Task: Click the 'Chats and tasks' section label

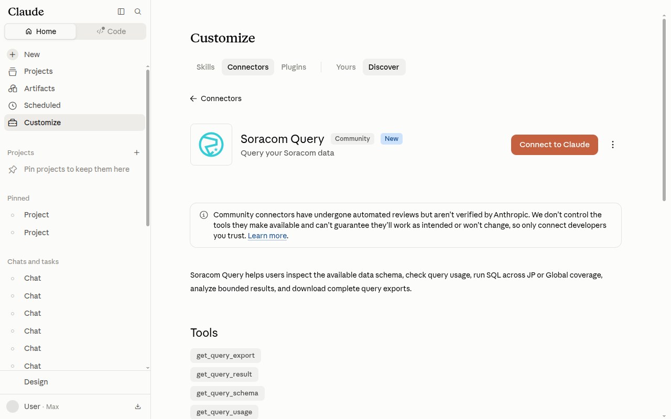Action: click(x=33, y=261)
